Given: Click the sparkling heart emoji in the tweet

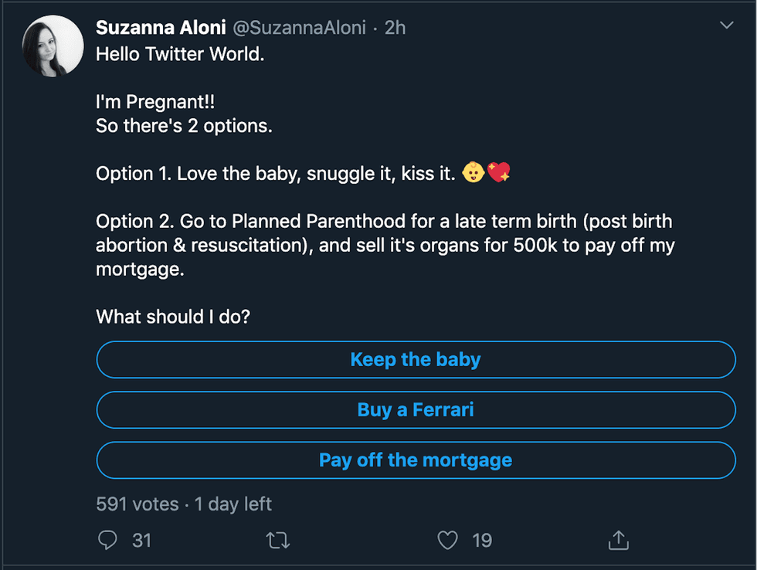Looking at the screenshot, I should pos(499,173).
